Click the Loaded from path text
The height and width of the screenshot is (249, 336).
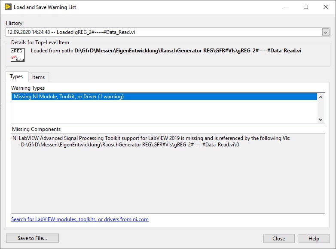[x=166, y=51]
